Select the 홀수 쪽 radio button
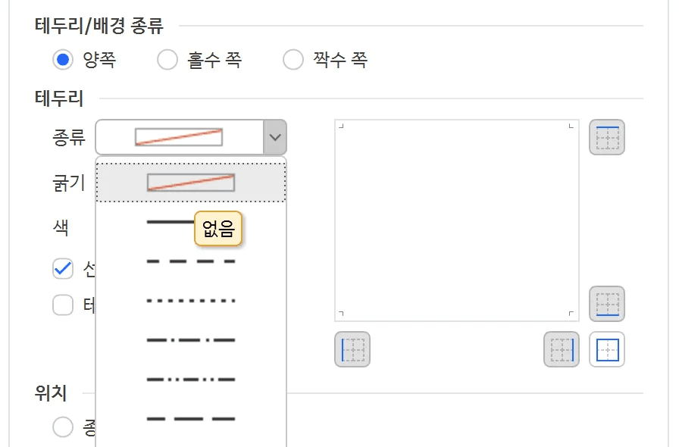The height and width of the screenshot is (447, 679). tap(167, 59)
